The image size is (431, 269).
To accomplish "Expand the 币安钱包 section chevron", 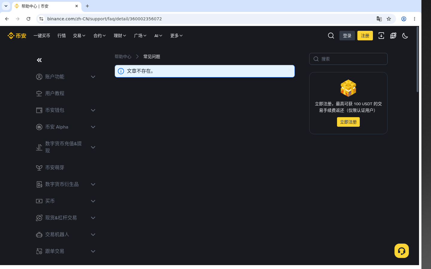I will [x=93, y=110].
